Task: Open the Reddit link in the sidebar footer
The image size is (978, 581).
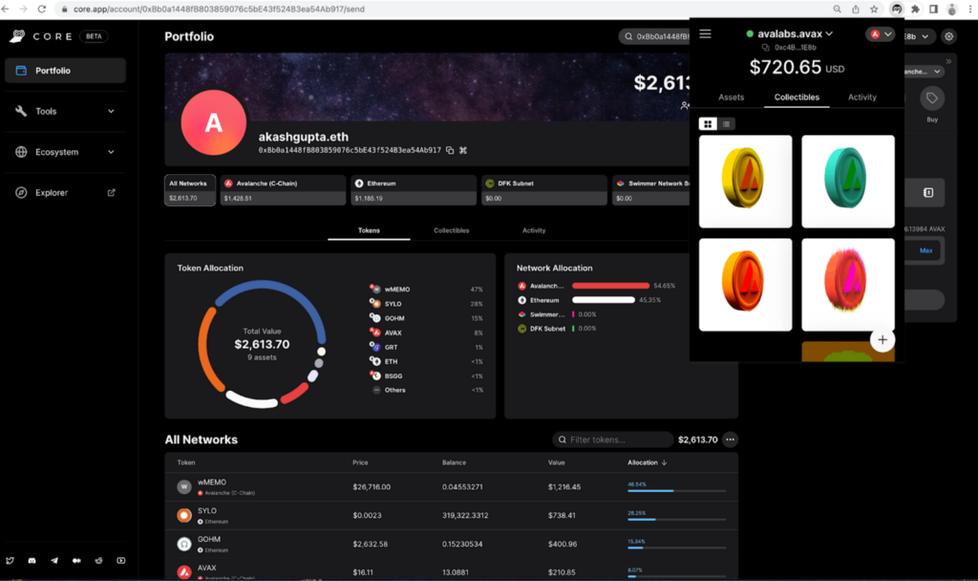Action: coord(98,560)
